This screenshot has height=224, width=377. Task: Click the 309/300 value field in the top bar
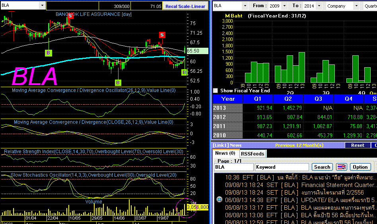[115, 6]
